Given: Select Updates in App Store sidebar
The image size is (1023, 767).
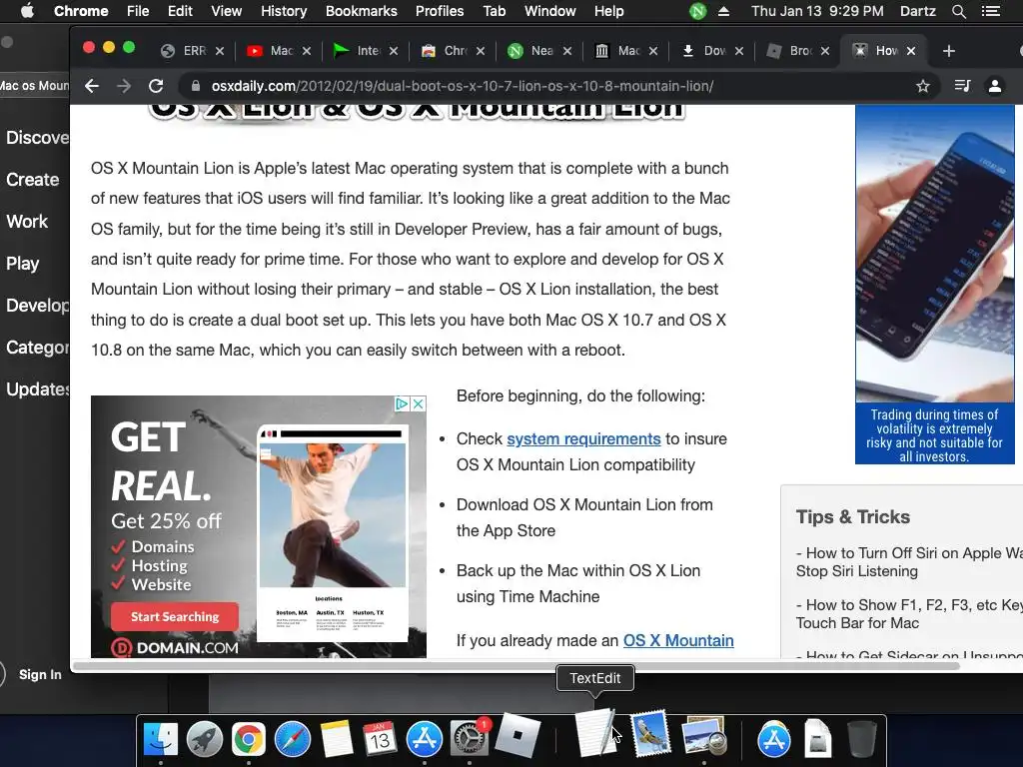Looking at the screenshot, I should [x=37, y=389].
